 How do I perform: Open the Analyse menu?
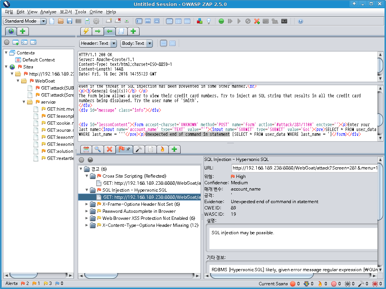point(48,12)
